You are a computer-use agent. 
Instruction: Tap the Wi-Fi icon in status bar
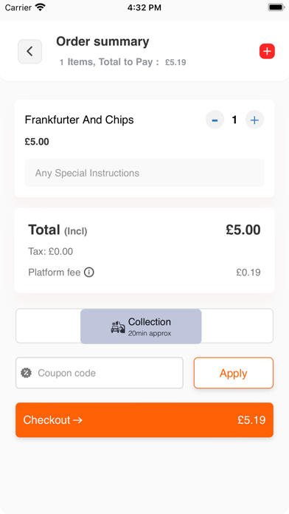(41, 7)
